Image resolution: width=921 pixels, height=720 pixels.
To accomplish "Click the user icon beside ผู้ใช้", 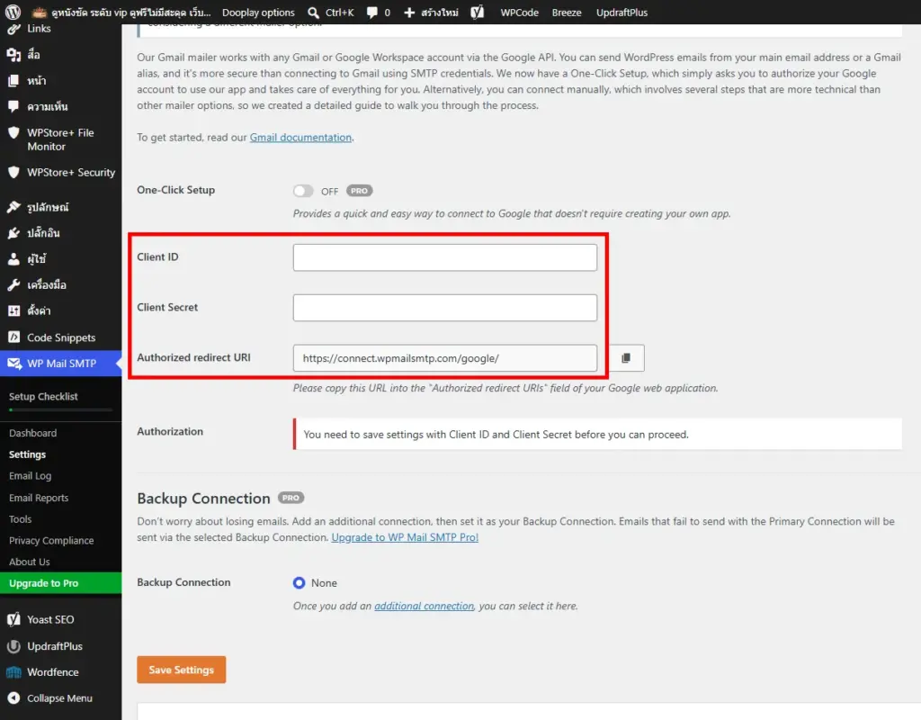I will [13, 258].
